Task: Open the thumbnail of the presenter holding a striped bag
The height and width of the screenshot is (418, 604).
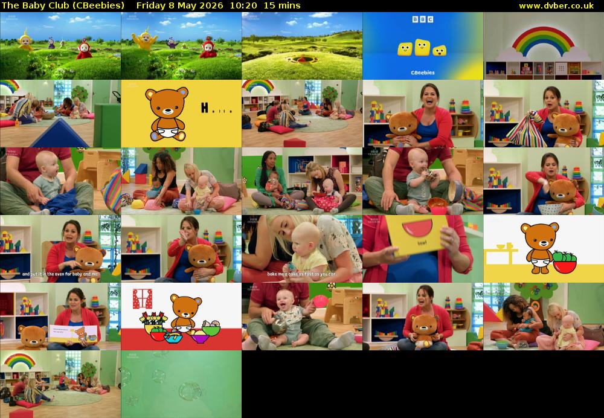Action: tap(544, 114)
